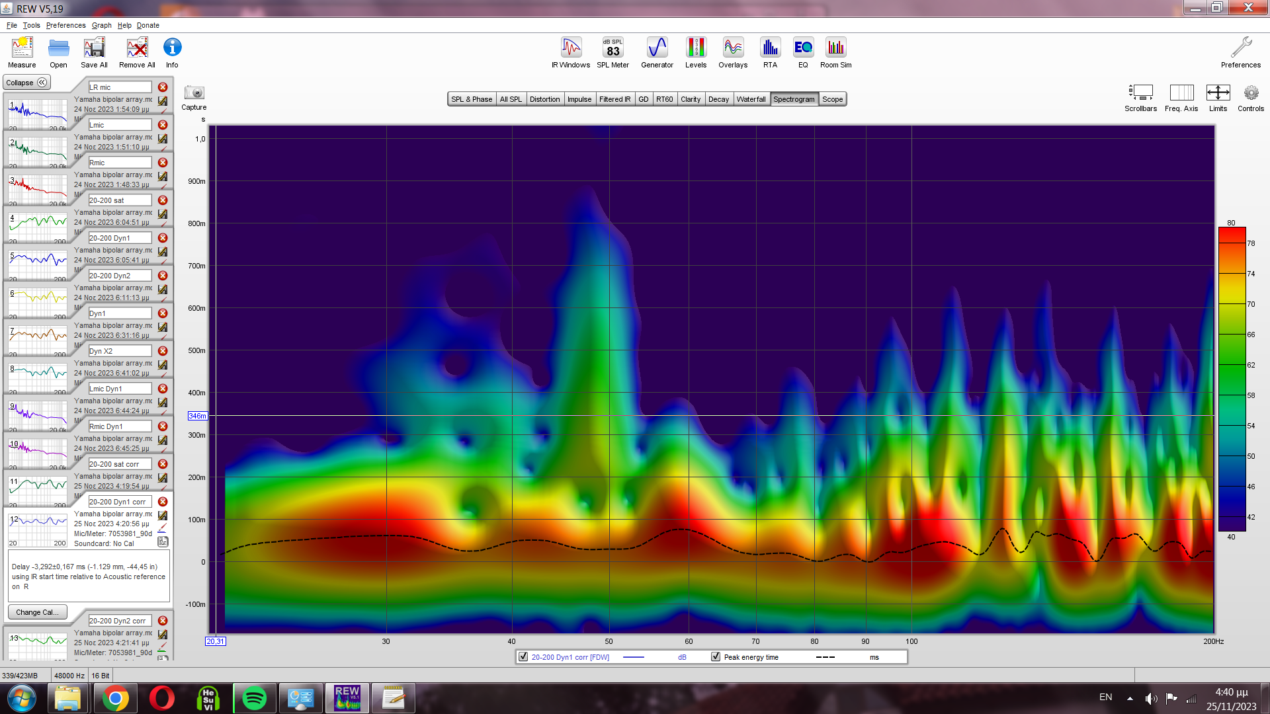Click the spectrogram color scale bar

coord(1232,379)
